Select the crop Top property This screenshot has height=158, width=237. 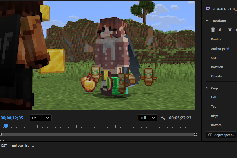(x=214, y=107)
